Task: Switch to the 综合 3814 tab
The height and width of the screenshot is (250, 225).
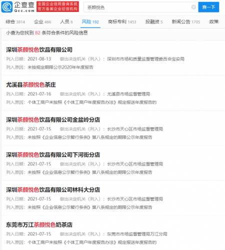Action: coord(15,22)
